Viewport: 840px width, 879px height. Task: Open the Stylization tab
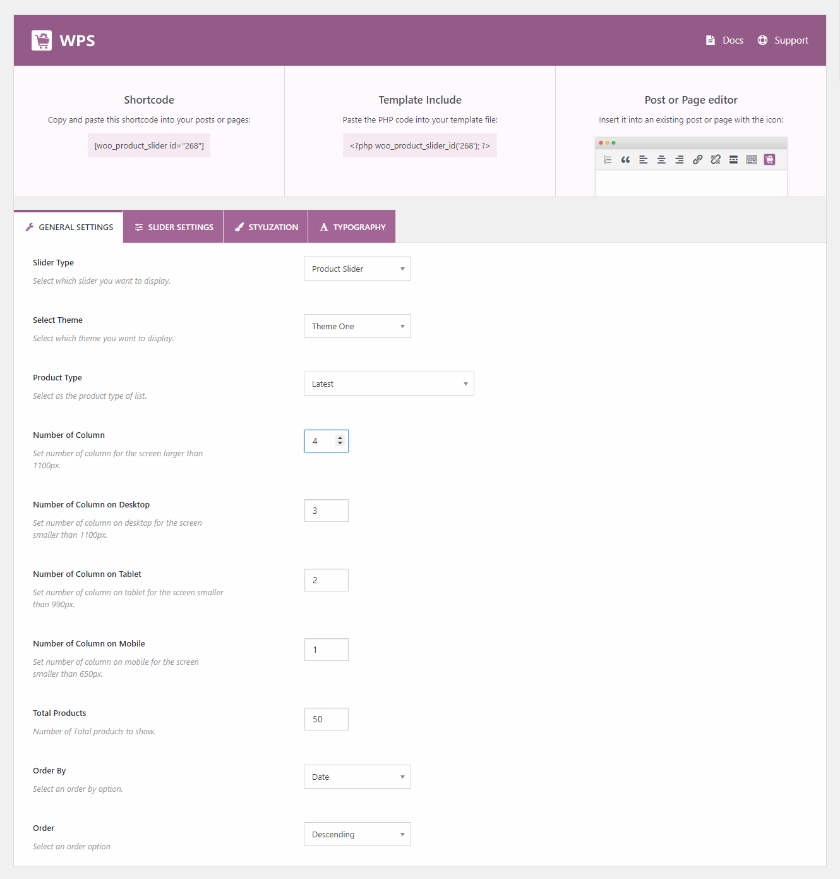(266, 227)
